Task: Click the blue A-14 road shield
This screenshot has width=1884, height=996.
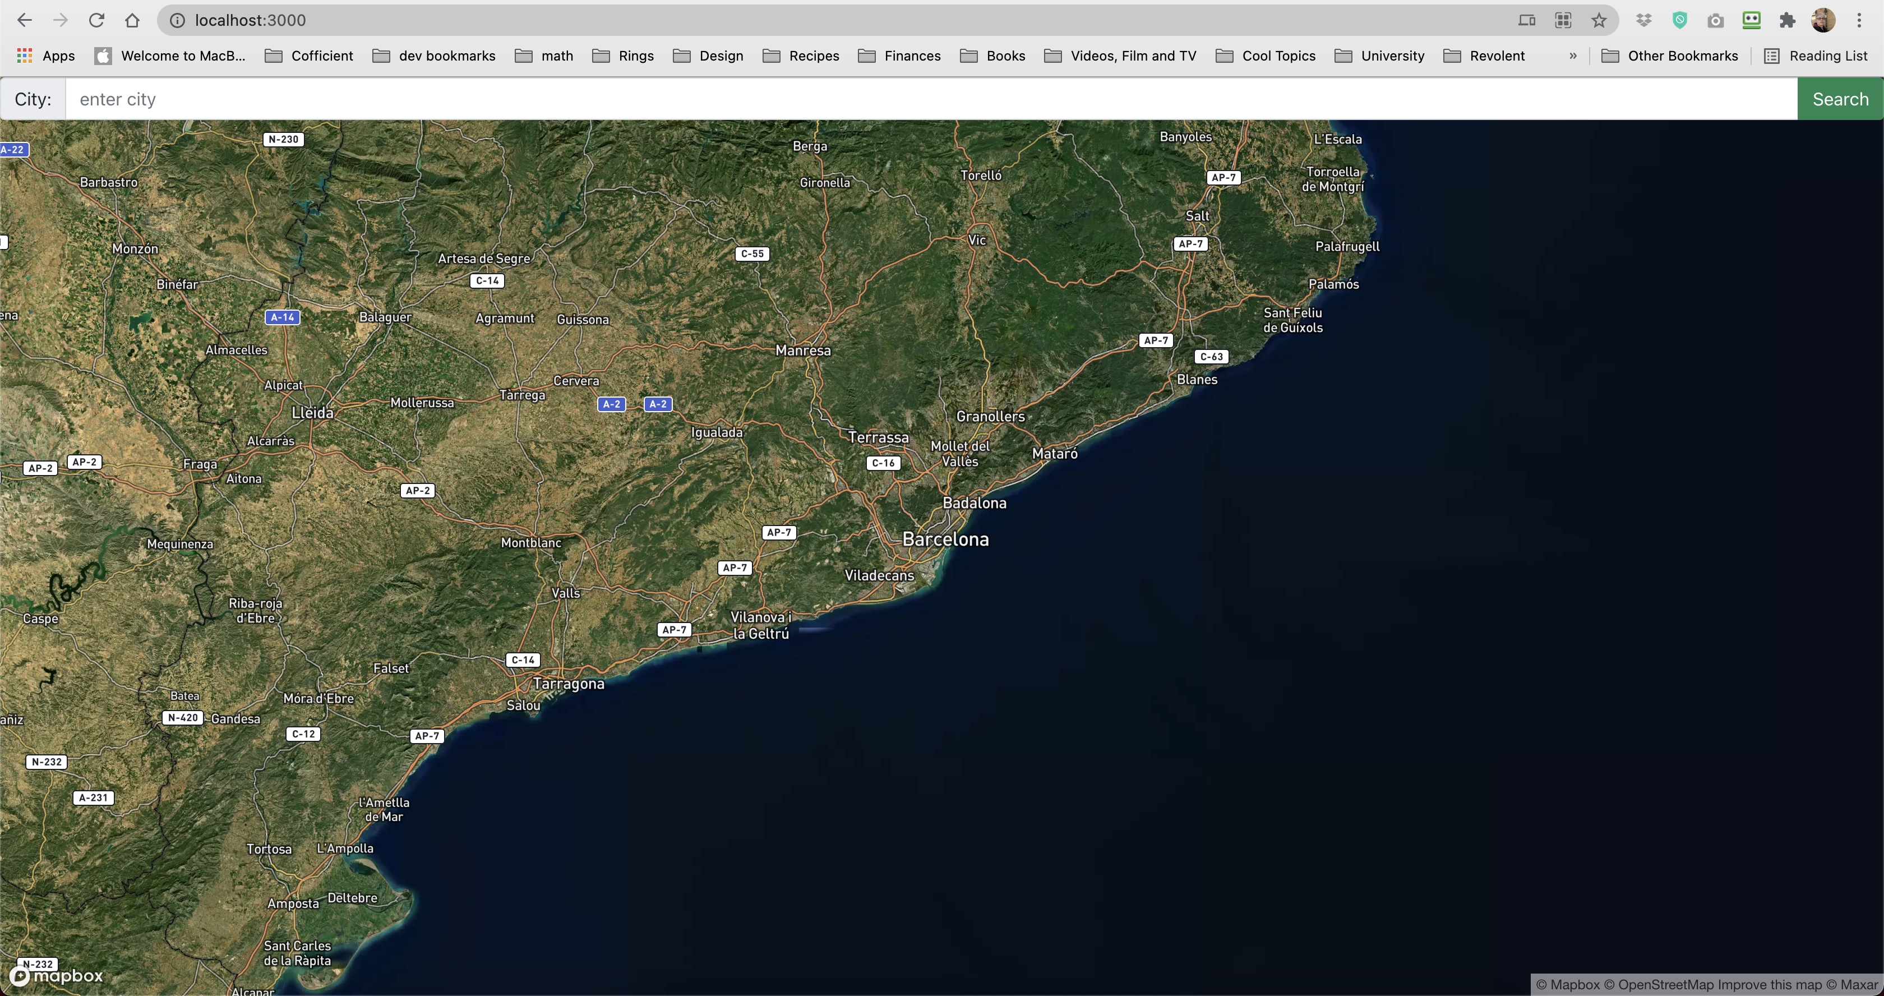Action: pos(282,317)
